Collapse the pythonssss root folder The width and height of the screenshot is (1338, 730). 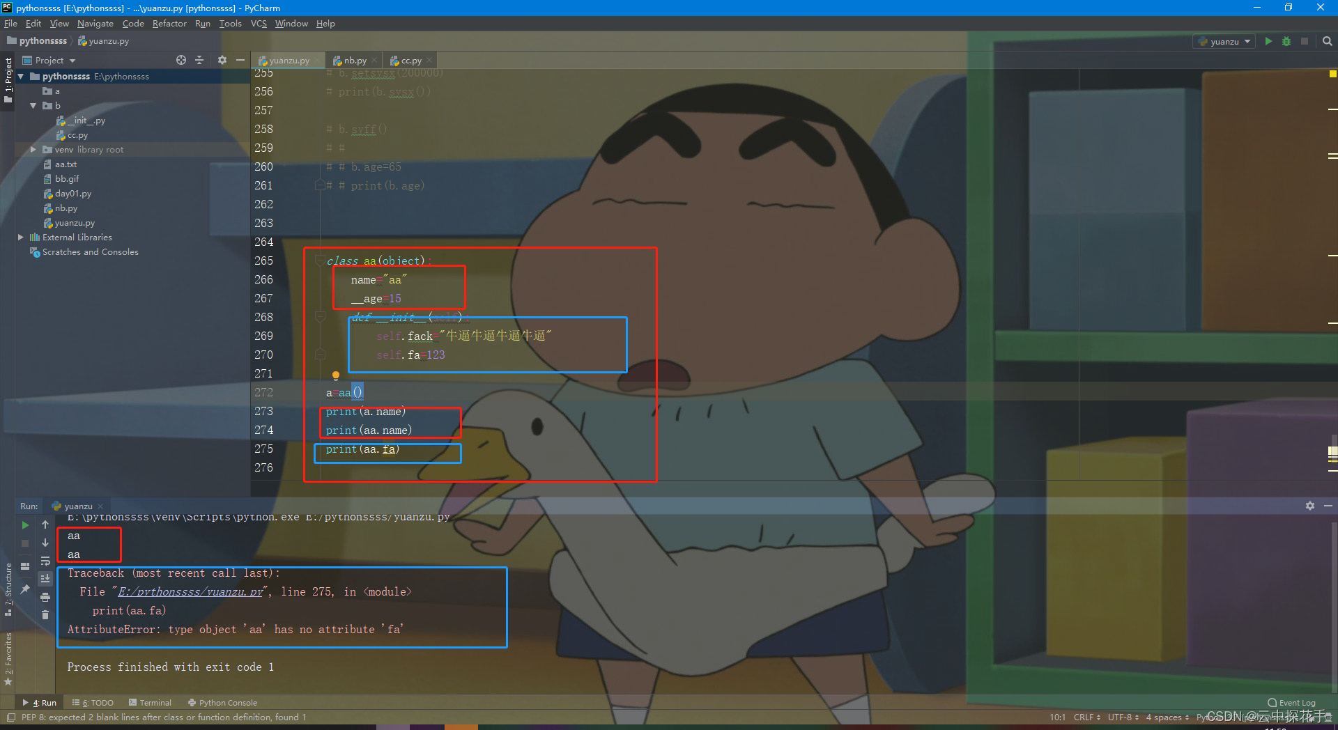pyautogui.click(x=21, y=76)
